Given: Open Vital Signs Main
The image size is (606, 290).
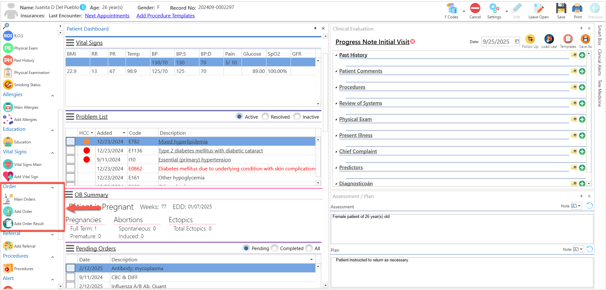Looking at the screenshot, I should point(22,164).
